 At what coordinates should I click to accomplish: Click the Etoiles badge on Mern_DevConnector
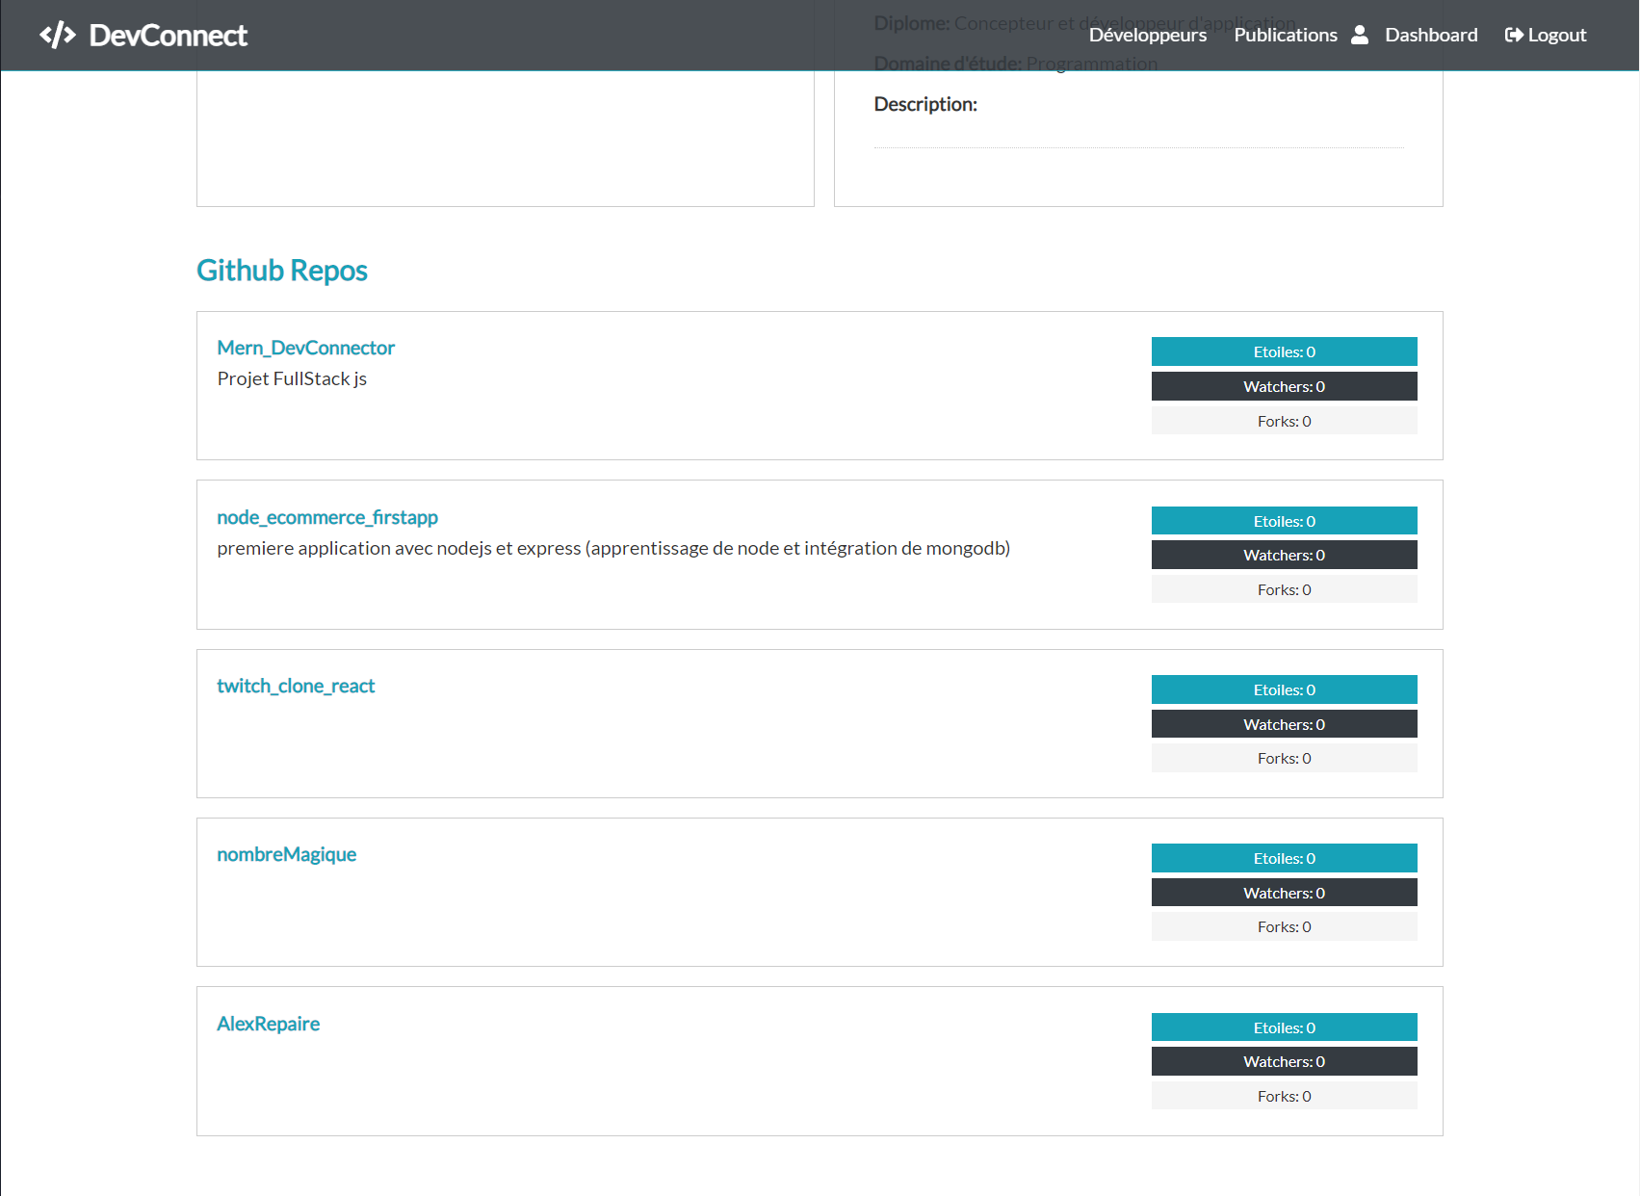click(1284, 351)
